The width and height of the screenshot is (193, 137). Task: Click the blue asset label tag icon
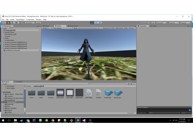pyautogui.click(x=190, y=110)
